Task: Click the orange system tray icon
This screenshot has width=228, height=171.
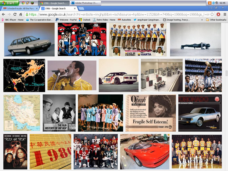Action: click(210, 3)
